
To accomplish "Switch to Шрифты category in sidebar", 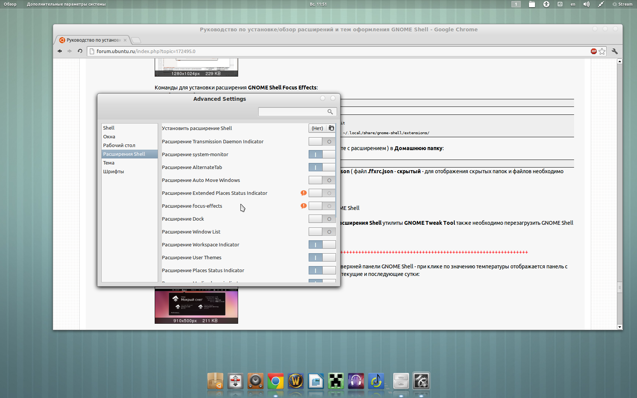I will 113,171.
